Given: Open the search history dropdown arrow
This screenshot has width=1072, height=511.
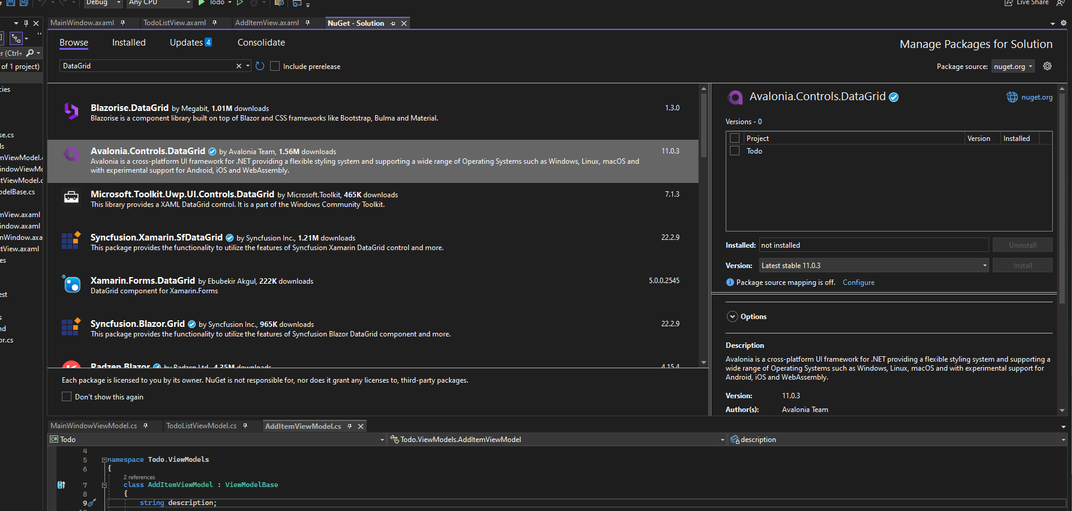Looking at the screenshot, I should 248,66.
